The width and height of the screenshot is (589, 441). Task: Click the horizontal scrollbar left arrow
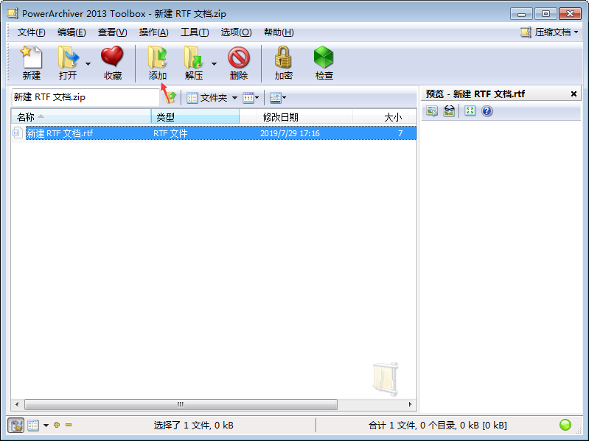[17, 404]
